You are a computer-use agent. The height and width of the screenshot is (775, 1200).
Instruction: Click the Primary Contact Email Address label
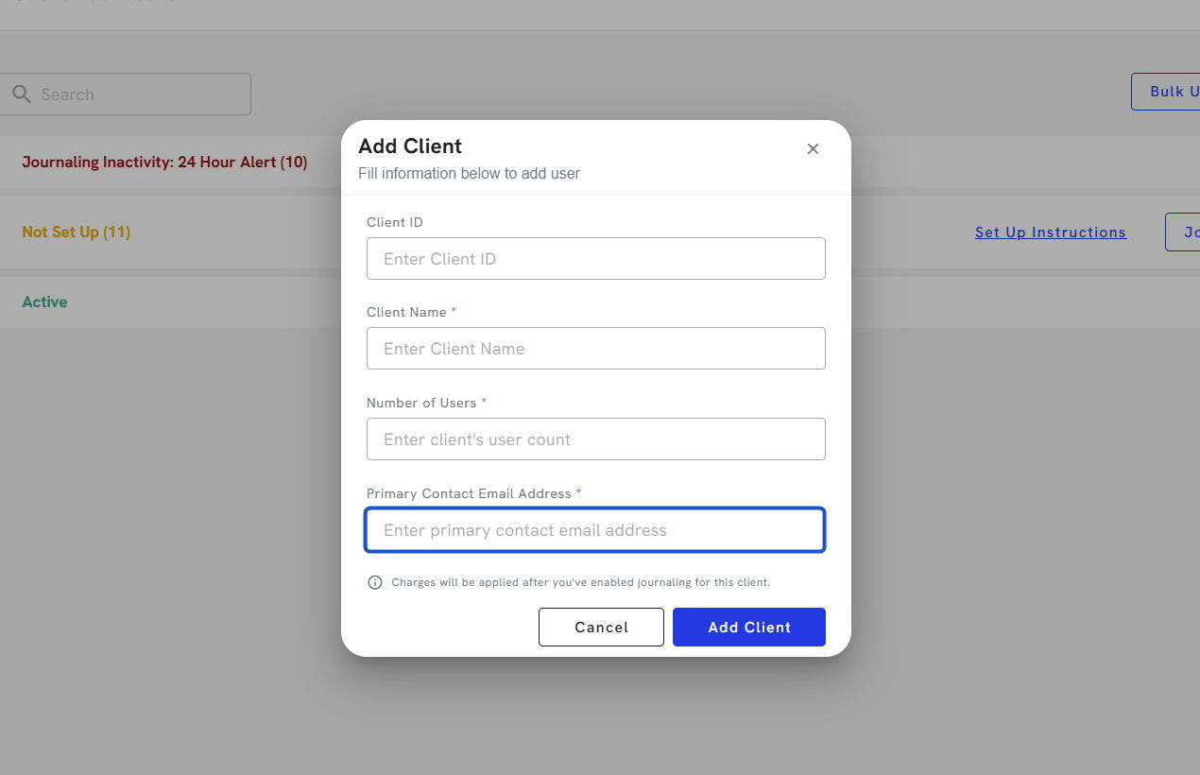pyautogui.click(x=469, y=493)
